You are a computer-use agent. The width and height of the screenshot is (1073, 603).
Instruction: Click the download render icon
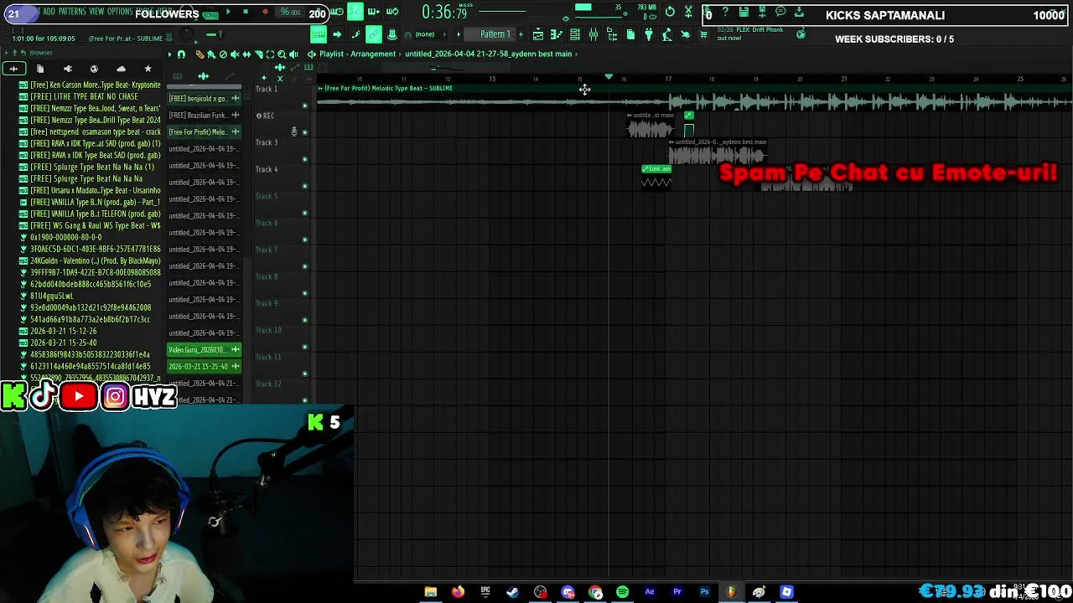tap(799, 12)
